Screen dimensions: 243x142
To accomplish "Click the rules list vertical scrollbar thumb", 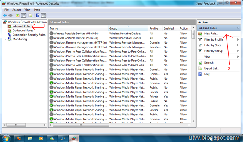I will (193, 34).
